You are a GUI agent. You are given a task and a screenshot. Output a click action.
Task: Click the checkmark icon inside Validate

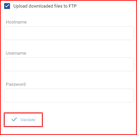(14, 119)
